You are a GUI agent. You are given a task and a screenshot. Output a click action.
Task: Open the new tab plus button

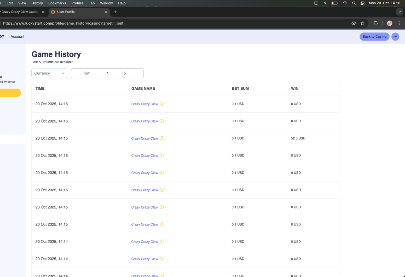pos(115,12)
